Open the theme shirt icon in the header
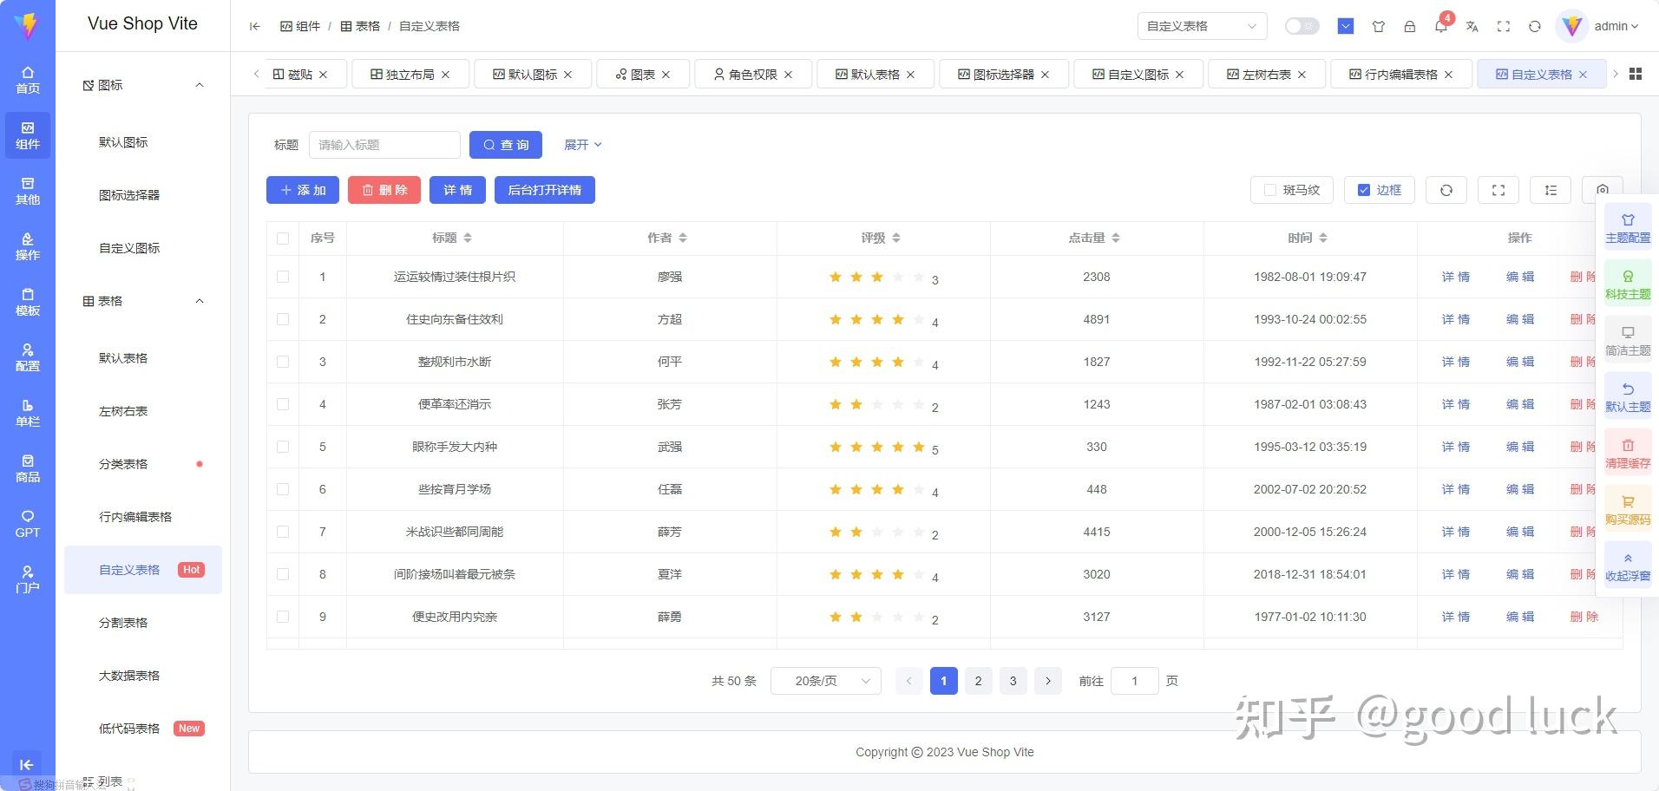Screen dimensions: 1659x791 tap(1379, 26)
